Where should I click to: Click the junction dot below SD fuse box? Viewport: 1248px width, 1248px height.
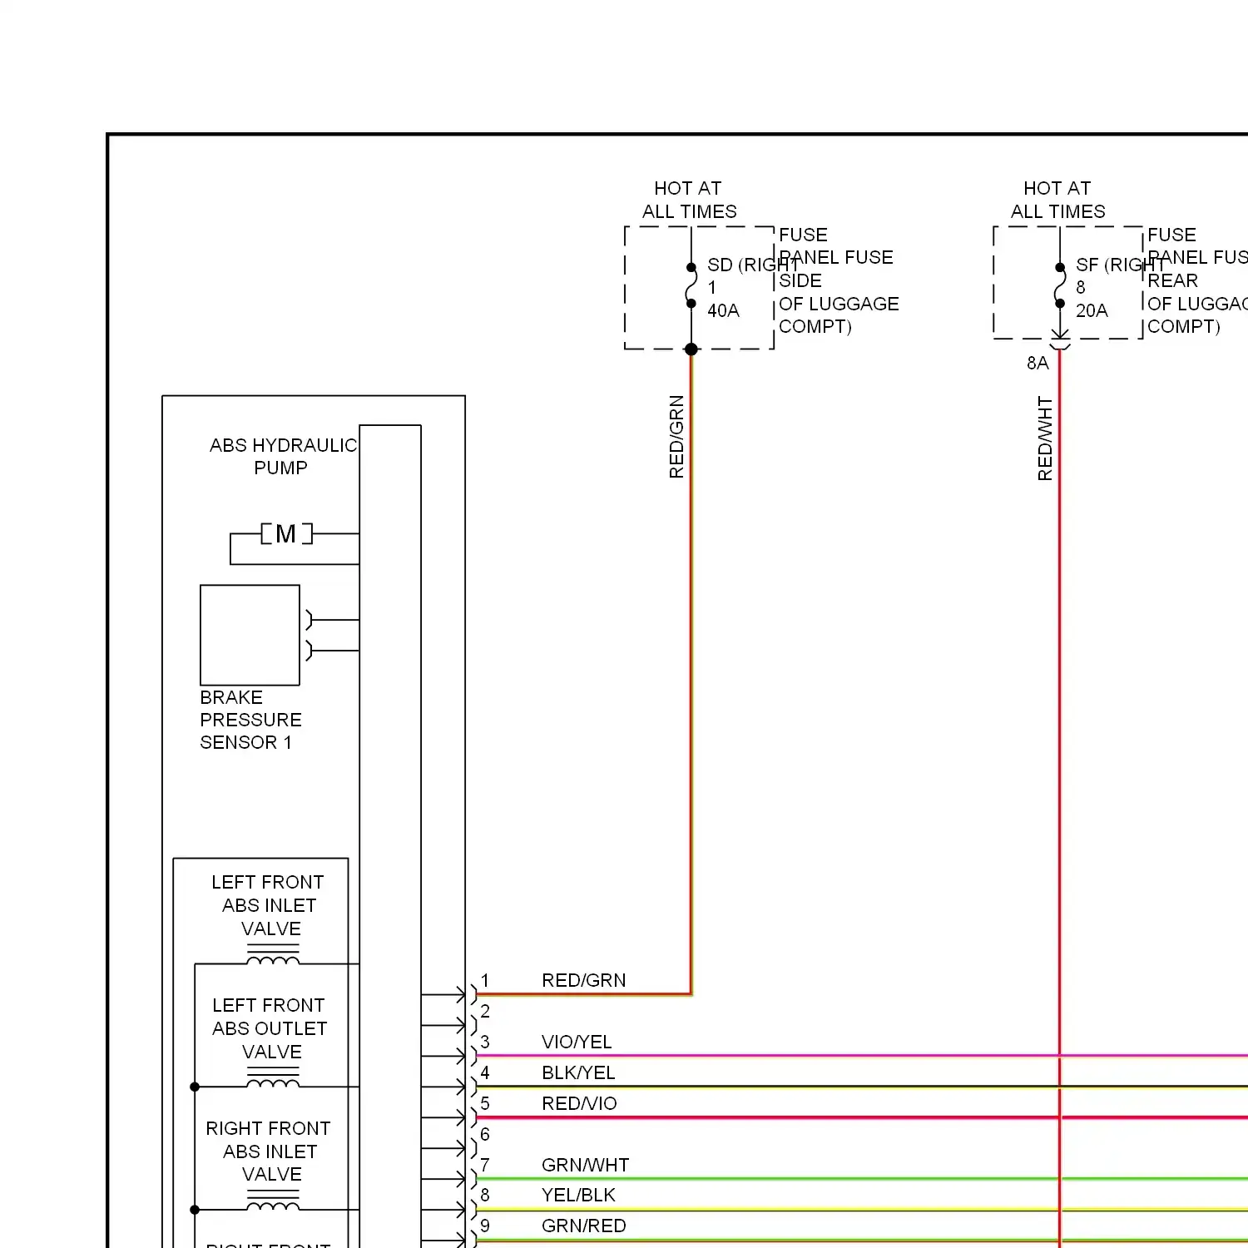(x=691, y=349)
